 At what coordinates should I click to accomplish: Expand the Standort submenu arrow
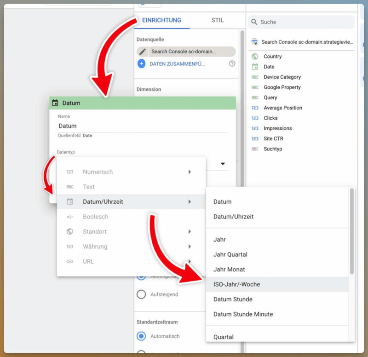[190, 232]
